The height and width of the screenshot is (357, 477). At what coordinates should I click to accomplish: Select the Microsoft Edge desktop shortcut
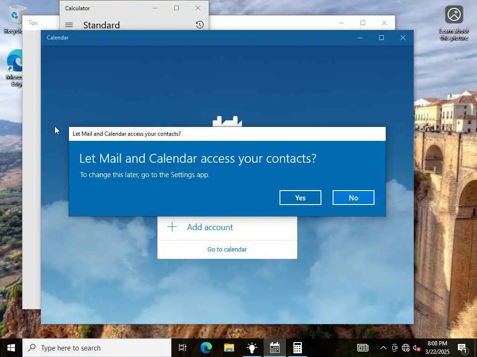coord(14,68)
